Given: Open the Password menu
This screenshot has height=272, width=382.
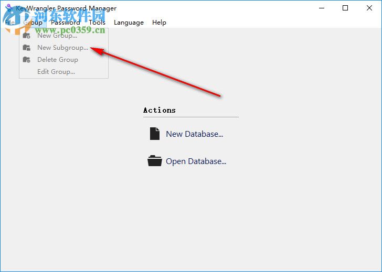Looking at the screenshot, I should pyautogui.click(x=65, y=23).
